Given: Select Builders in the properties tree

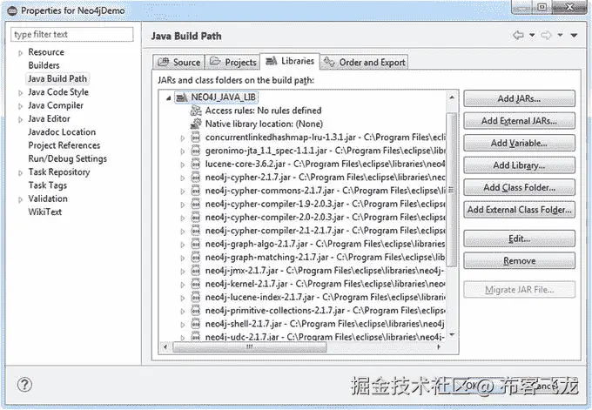Looking at the screenshot, I should (x=44, y=65).
